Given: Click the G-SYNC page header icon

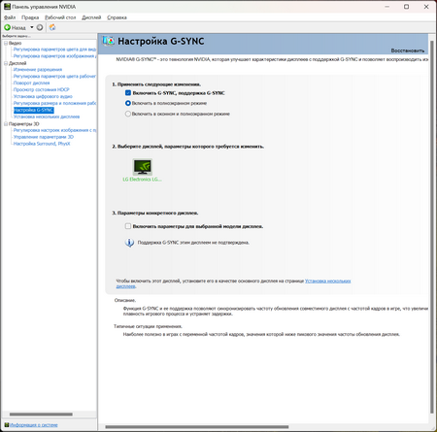Looking at the screenshot, I should 109,41.
